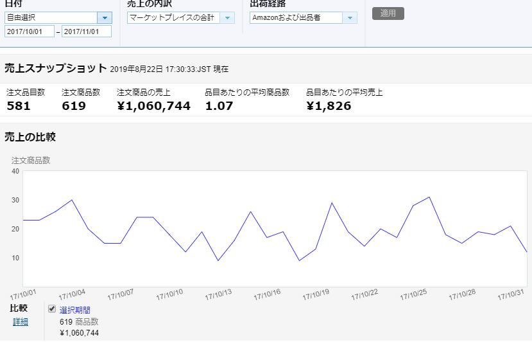Select the snapshot sales total ¥1,060,744
The height and width of the screenshot is (342, 532).
click(153, 106)
